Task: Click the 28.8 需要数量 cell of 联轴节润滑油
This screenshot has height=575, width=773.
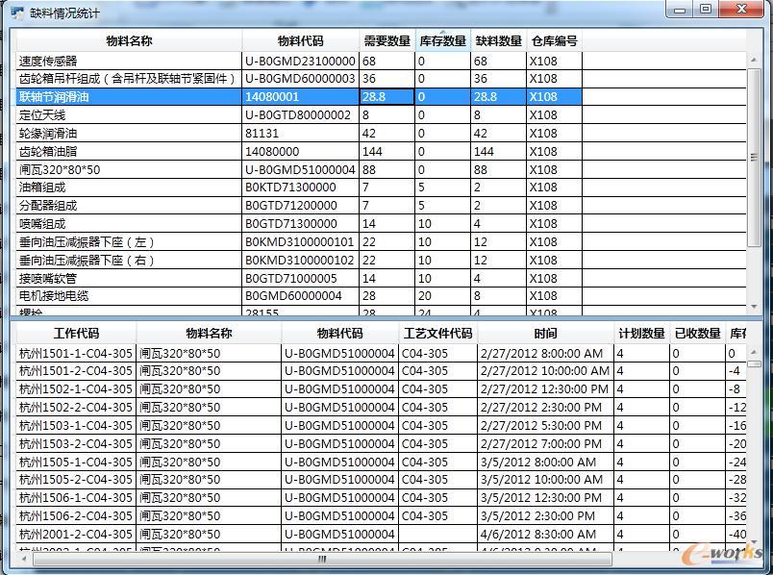Action: click(386, 97)
